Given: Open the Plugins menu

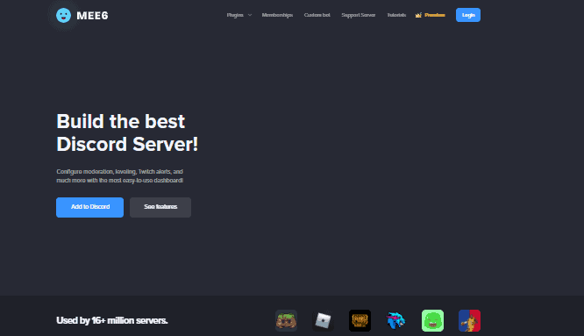Looking at the screenshot, I should click(x=235, y=15).
